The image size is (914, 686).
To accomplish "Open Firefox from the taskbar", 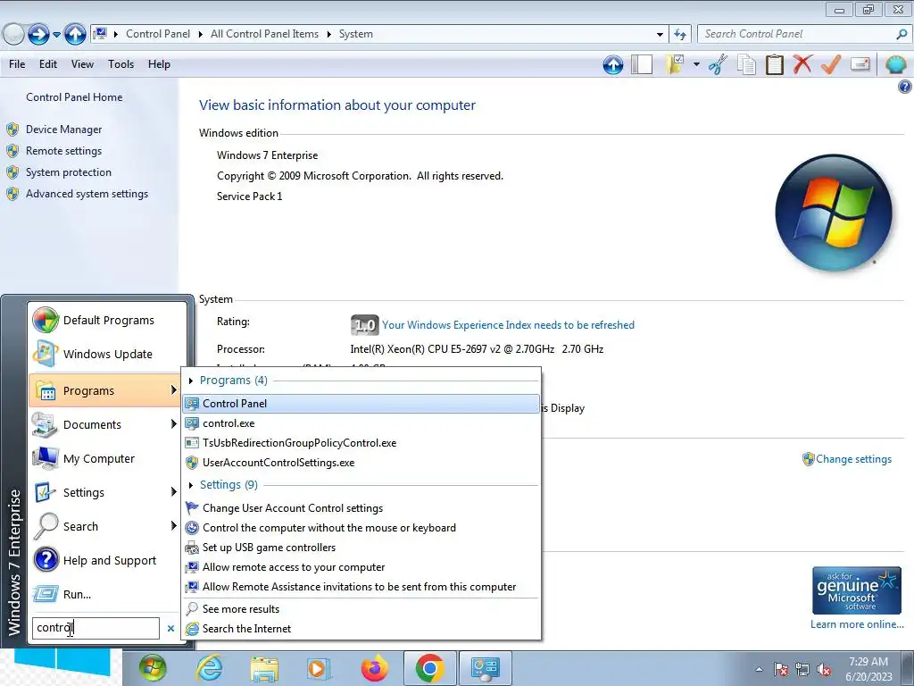I will click(x=374, y=668).
